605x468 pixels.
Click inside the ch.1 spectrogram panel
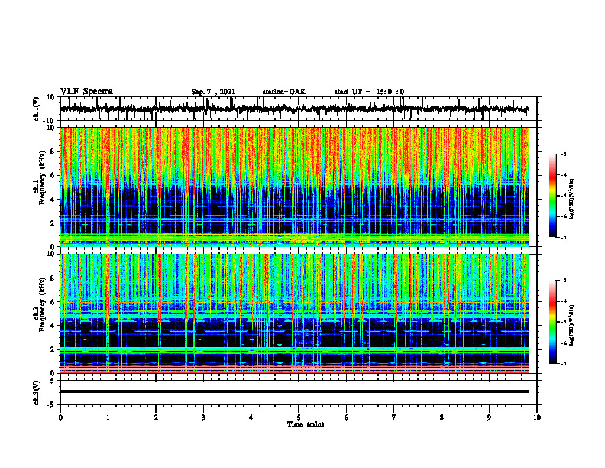tap(295, 187)
